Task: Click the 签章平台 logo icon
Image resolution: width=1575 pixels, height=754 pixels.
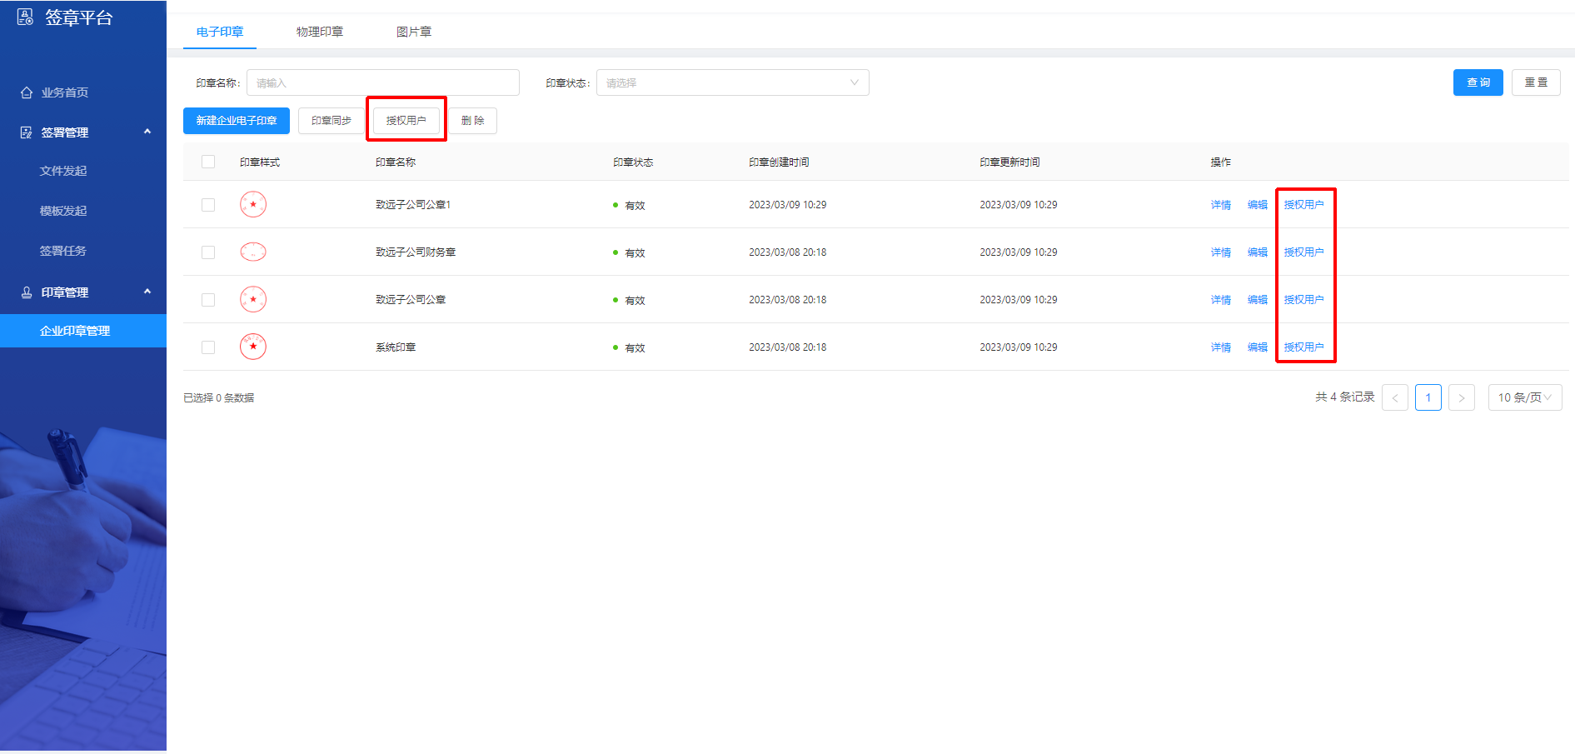Action: click(26, 17)
